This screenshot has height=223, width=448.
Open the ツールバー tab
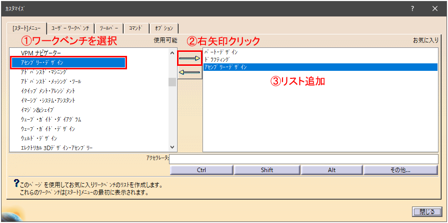[108, 28]
